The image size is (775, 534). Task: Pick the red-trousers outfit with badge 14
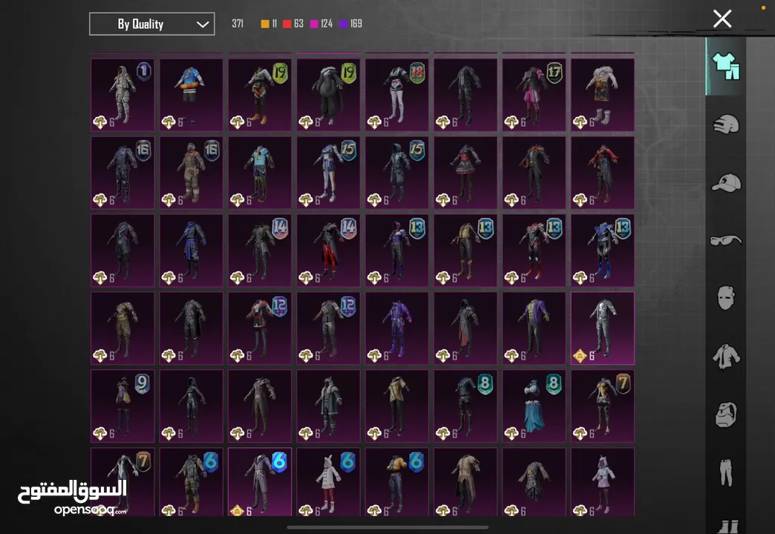(329, 251)
